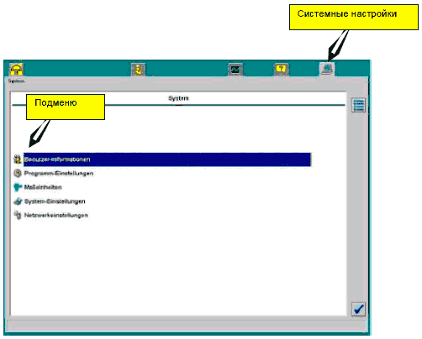
Task: Click the icon beside System-Einstellungen
Action: 18,201
